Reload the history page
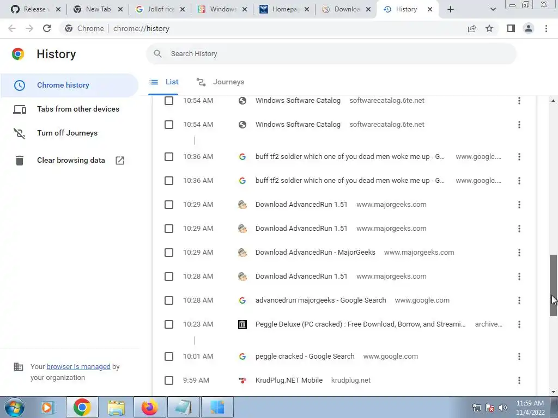The width and height of the screenshot is (558, 418). click(x=47, y=28)
